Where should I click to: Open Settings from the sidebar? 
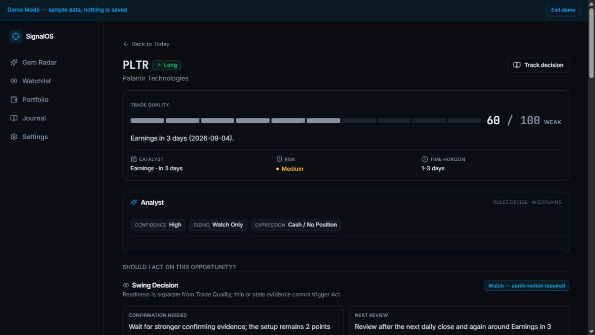point(35,137)
